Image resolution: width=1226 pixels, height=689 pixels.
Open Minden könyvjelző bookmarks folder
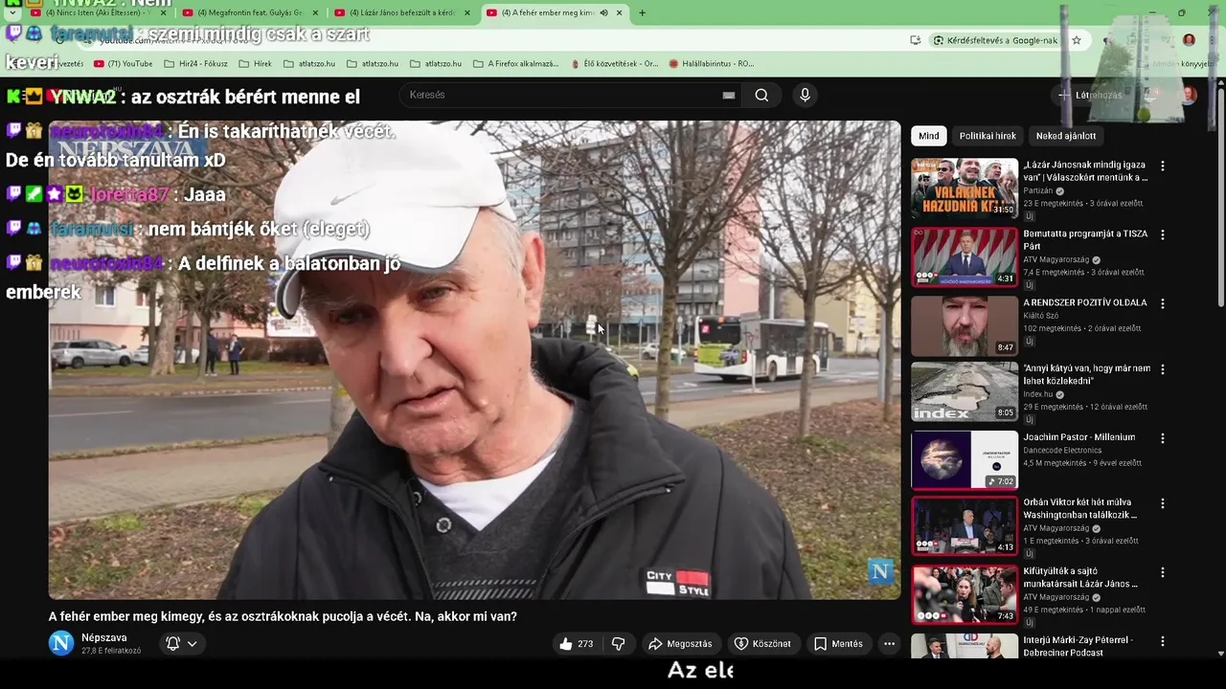[x=1180, y=64]
